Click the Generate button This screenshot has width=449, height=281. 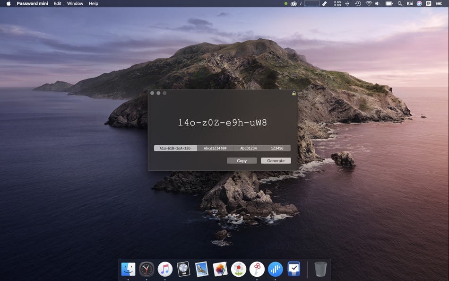(x=276, y=160)
